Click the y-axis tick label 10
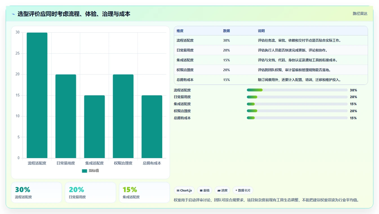The image size is (379, 214). coord(17,116)
